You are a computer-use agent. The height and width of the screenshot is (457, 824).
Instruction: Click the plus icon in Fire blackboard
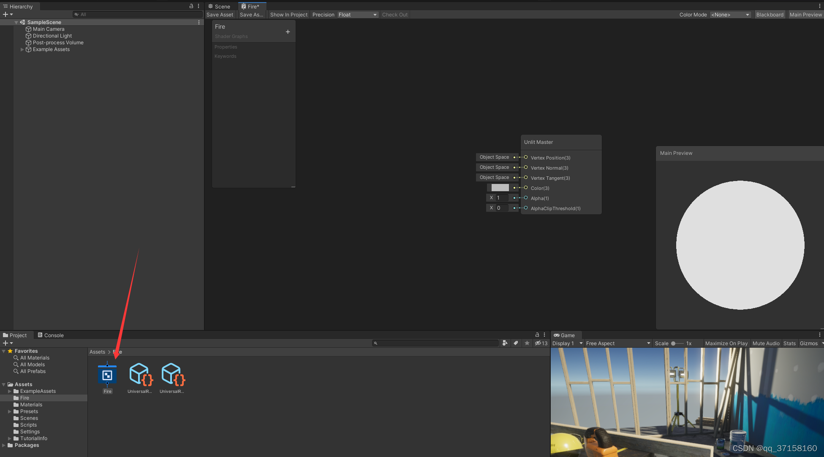288,32
